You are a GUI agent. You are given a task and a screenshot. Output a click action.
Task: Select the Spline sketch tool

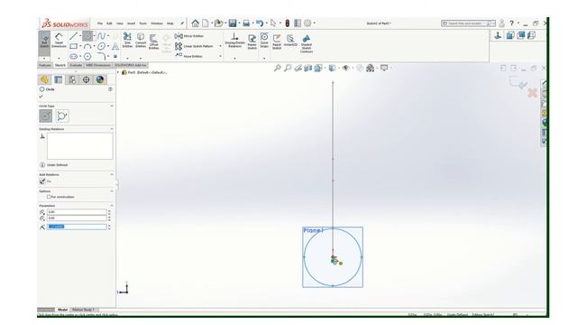[101, 36]
